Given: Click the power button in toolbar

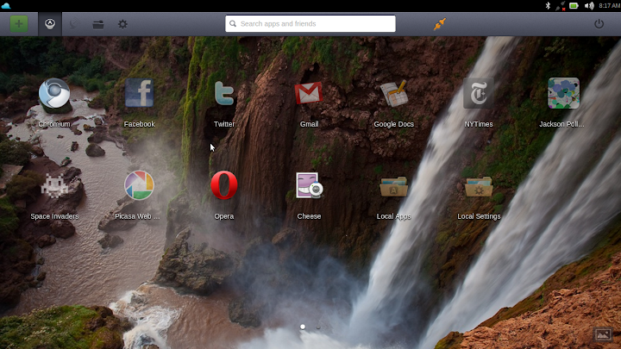Looking at the screenshot, I should (x=599, y=24).
